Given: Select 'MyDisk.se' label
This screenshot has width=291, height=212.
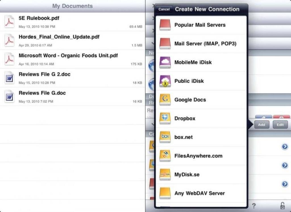Looking at the screenshot, I should (187, 175).
